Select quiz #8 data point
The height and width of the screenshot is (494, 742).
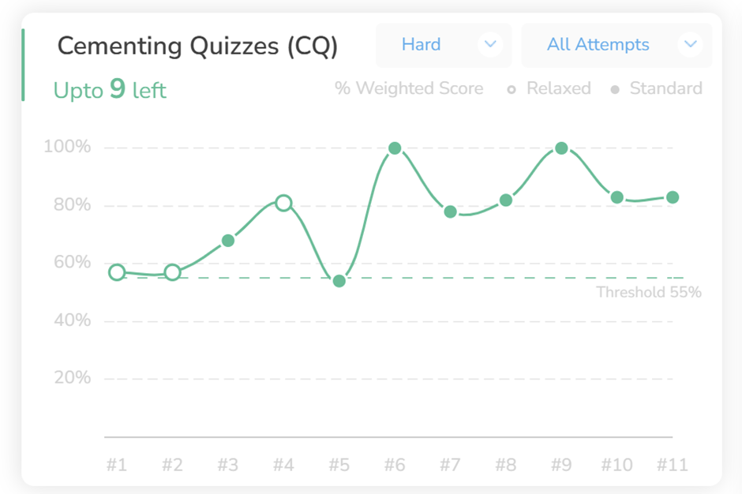506,200
